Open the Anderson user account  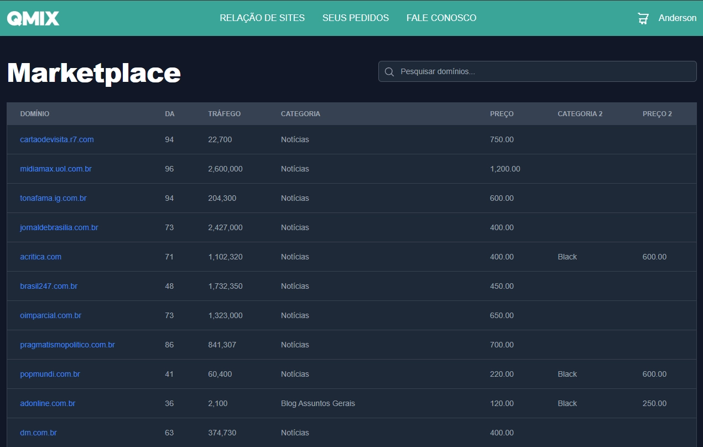pos(678,18)
